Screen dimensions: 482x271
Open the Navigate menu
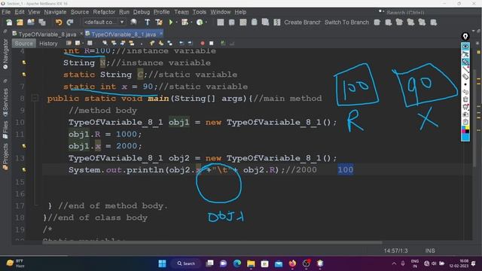pyautogui.click(x=55, y=12)
